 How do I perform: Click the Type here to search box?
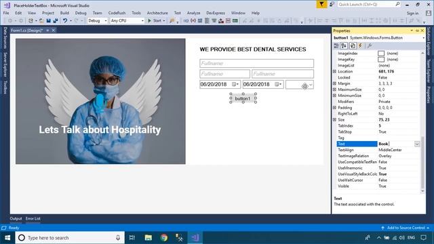[70, 238]
